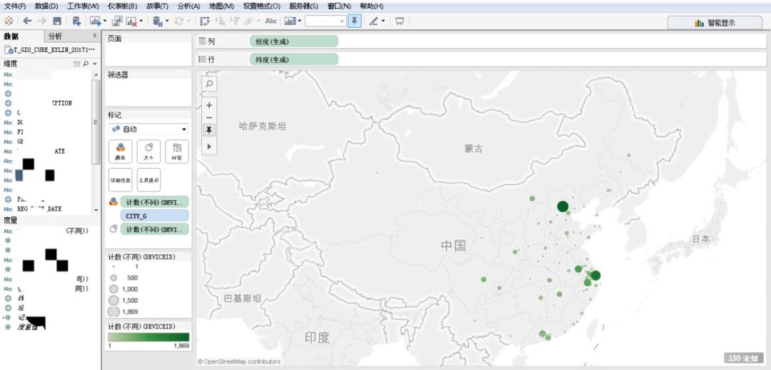
Task: Click the 150 未知 indicator
Action: click(744, 358)
